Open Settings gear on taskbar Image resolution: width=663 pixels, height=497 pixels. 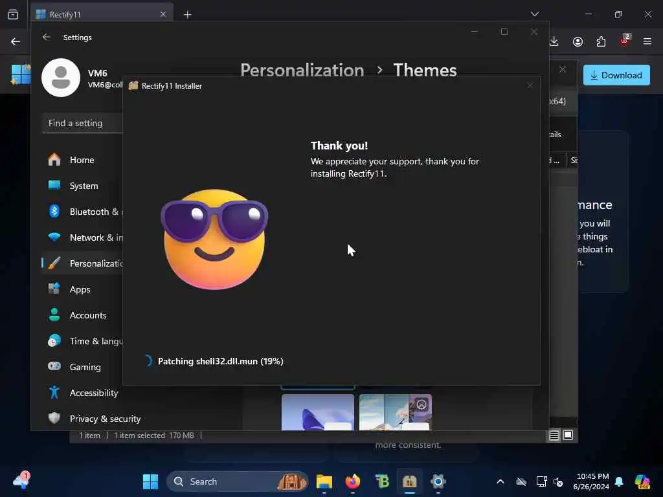438,481
